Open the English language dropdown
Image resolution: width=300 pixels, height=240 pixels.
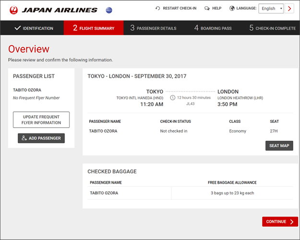271,8
